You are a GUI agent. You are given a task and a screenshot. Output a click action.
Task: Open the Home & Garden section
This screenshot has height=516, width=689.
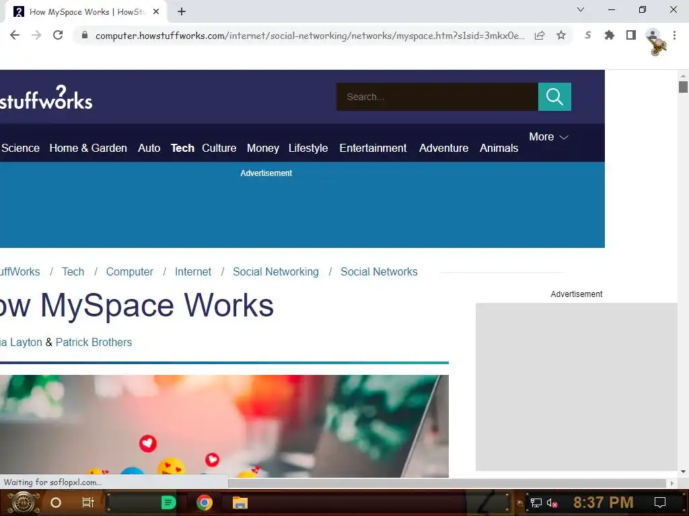pos(88,148)
